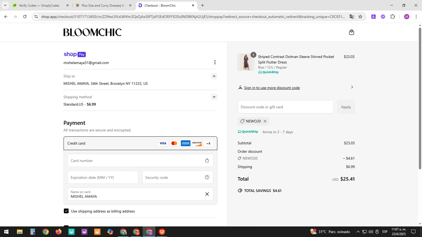Click the BloomChic logo
This screenshot has height=237, width=422.
[x=92, y=32]
